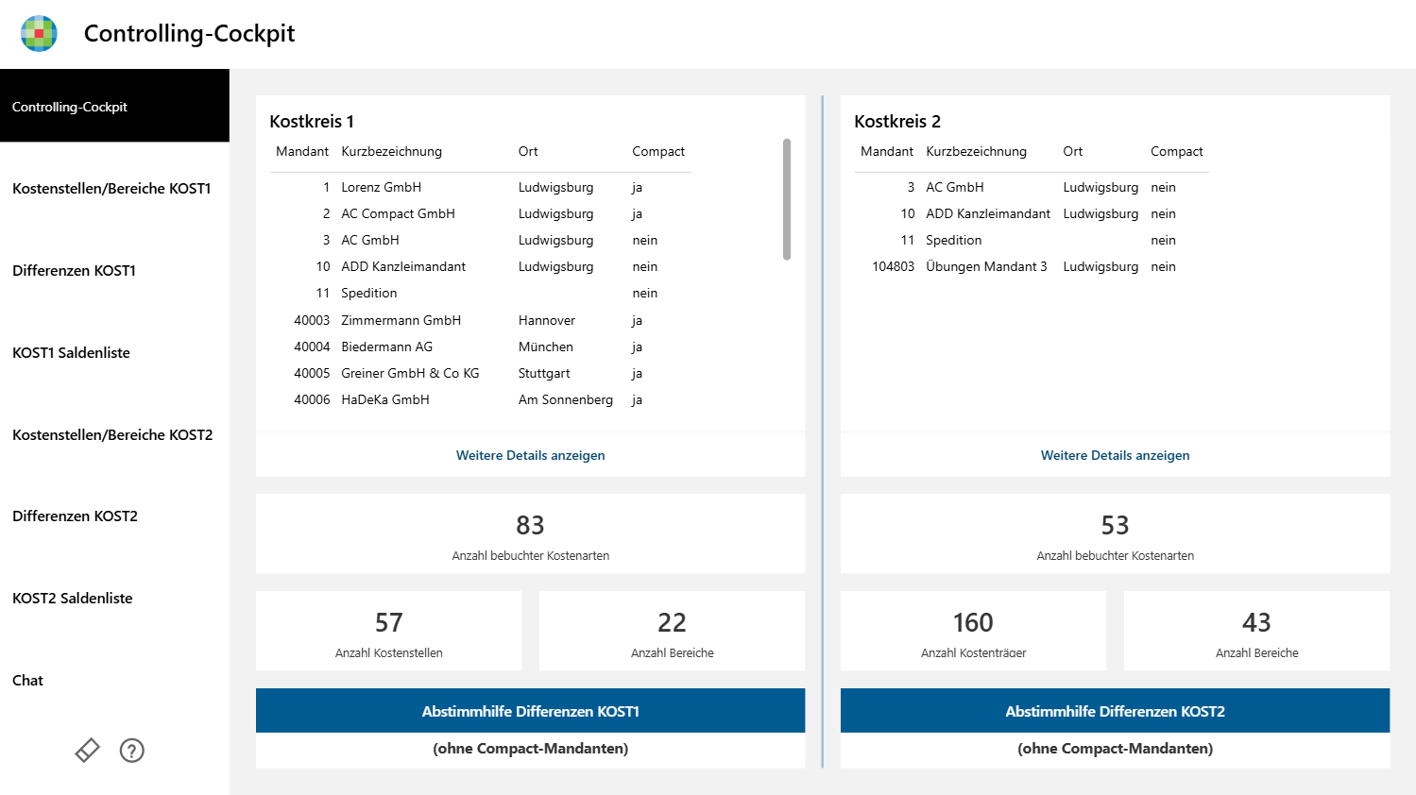Select the AC Compact GmbH row
The image size is (1416, 795).
[481, 213]
